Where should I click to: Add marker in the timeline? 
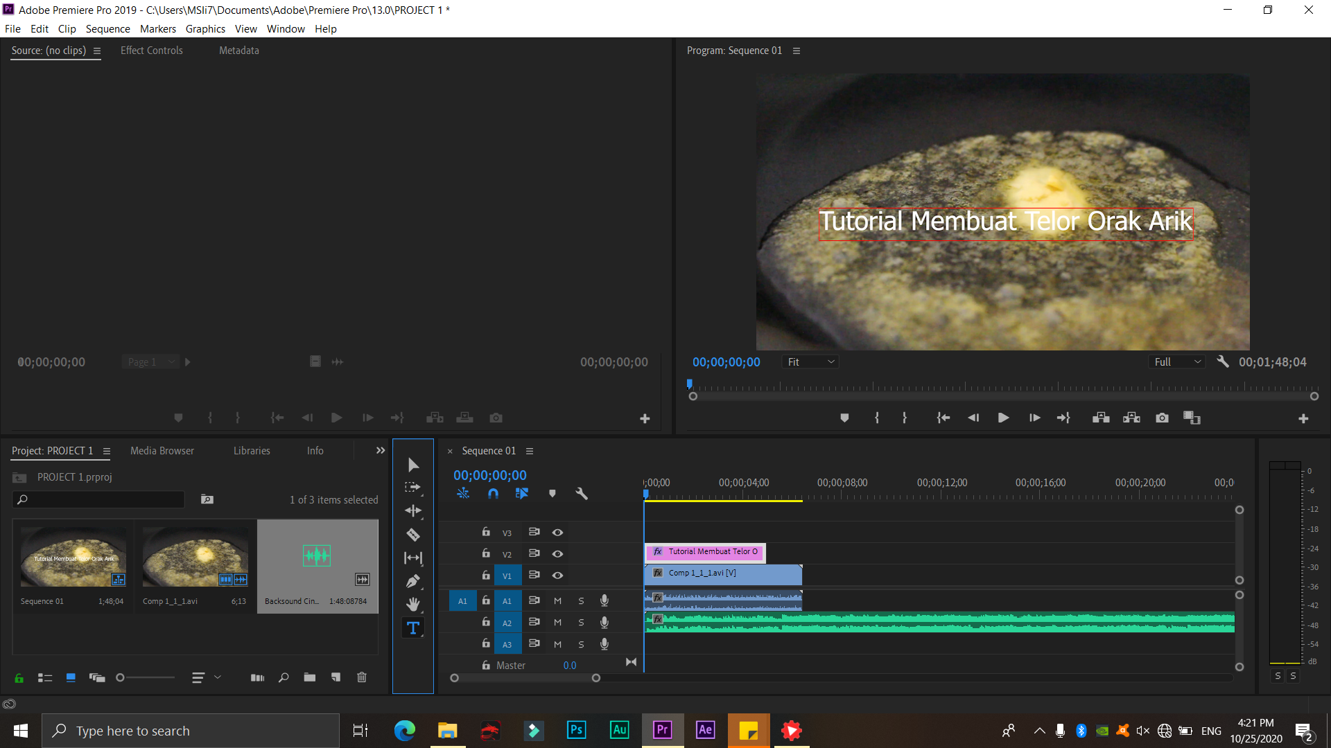[x=553, y=494]
